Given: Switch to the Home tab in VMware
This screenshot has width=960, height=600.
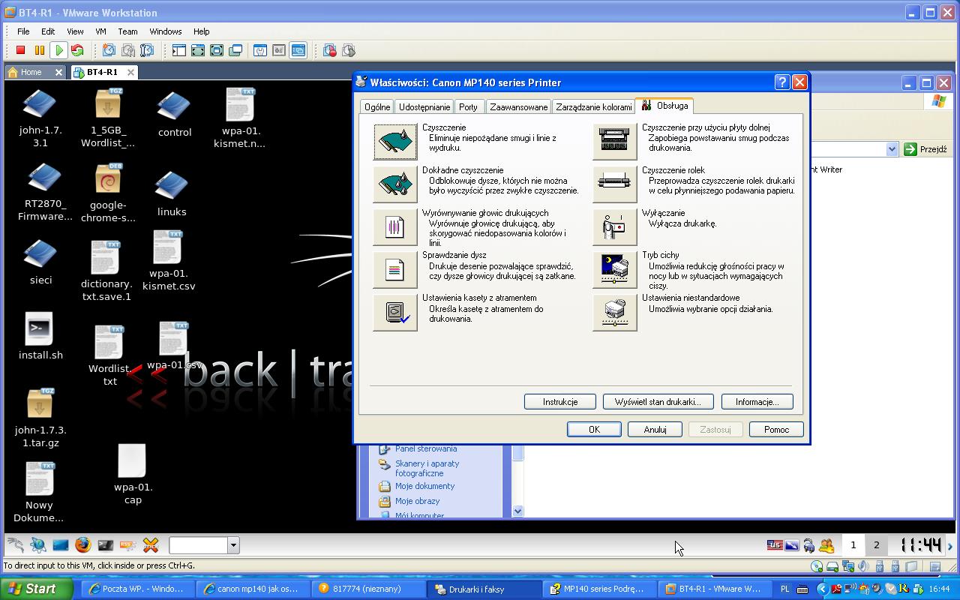Looking at the screenshot, I should point(31,72).
